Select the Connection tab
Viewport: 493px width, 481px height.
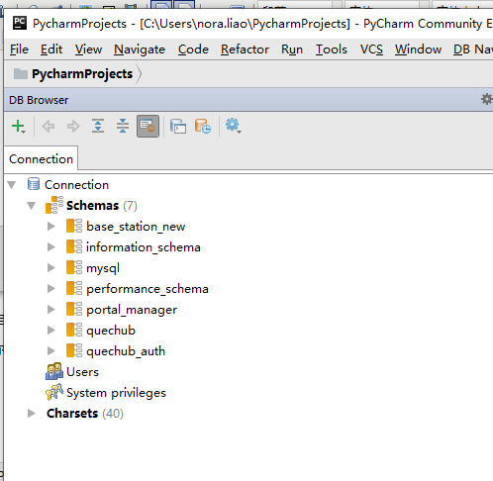click(41, 159)
